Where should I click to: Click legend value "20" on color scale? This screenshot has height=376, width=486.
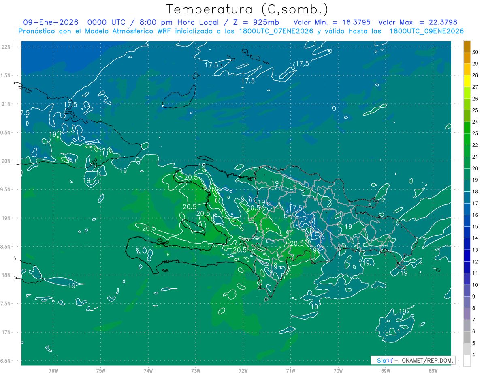coord(475,168)
